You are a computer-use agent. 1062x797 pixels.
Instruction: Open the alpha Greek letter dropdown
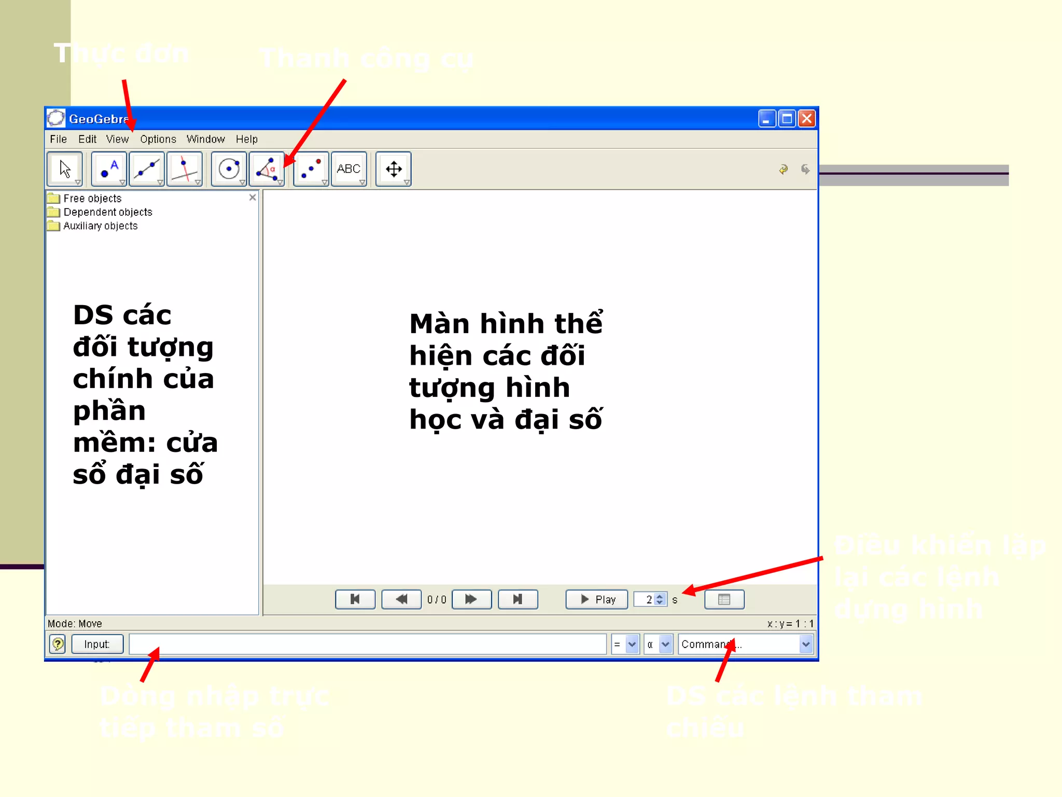click(666, 644)
